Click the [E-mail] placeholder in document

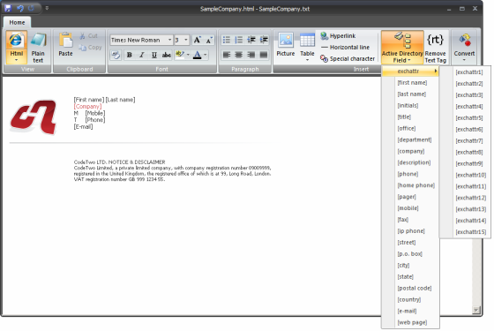(x=83, y=127)
